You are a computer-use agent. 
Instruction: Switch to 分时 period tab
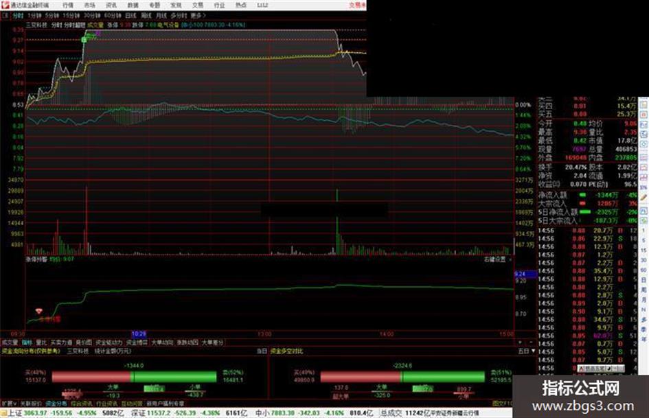coord(17,16)
